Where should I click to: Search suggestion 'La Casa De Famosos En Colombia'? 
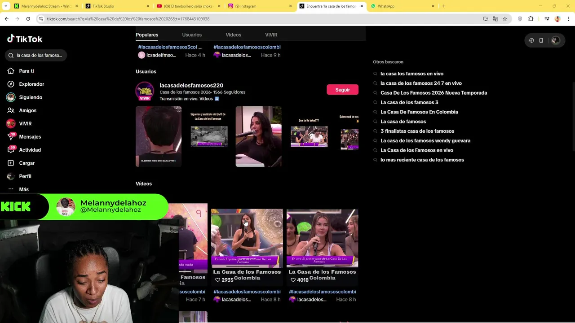[419, 112]
